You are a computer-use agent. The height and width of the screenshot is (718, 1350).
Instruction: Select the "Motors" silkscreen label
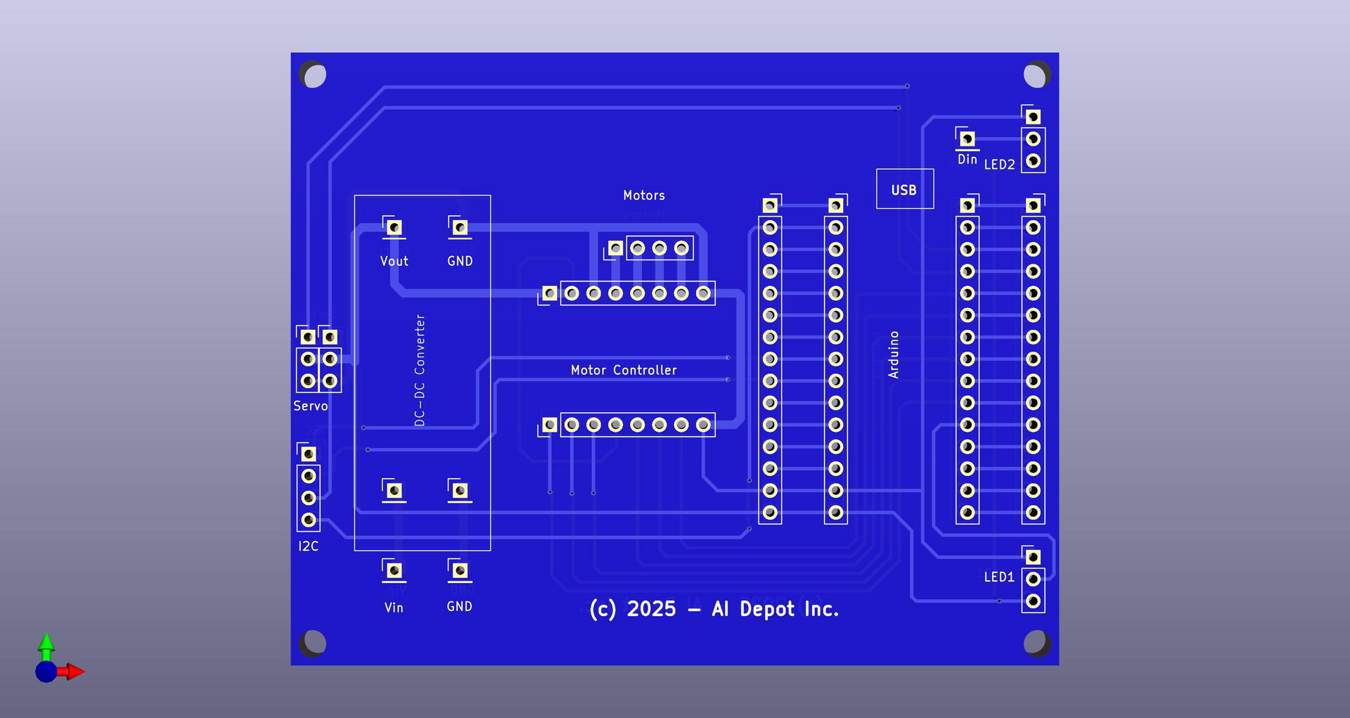(644, 195)
